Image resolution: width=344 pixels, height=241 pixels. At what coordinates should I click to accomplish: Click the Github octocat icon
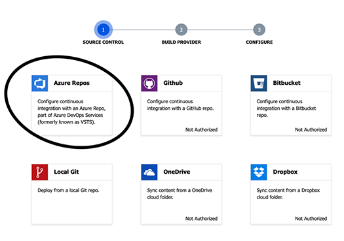[149, 83]
